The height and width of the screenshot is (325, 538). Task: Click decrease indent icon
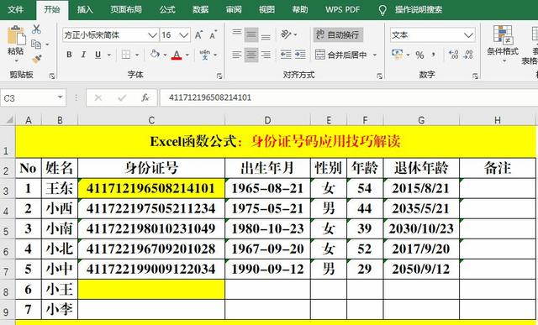pos(286,55)
